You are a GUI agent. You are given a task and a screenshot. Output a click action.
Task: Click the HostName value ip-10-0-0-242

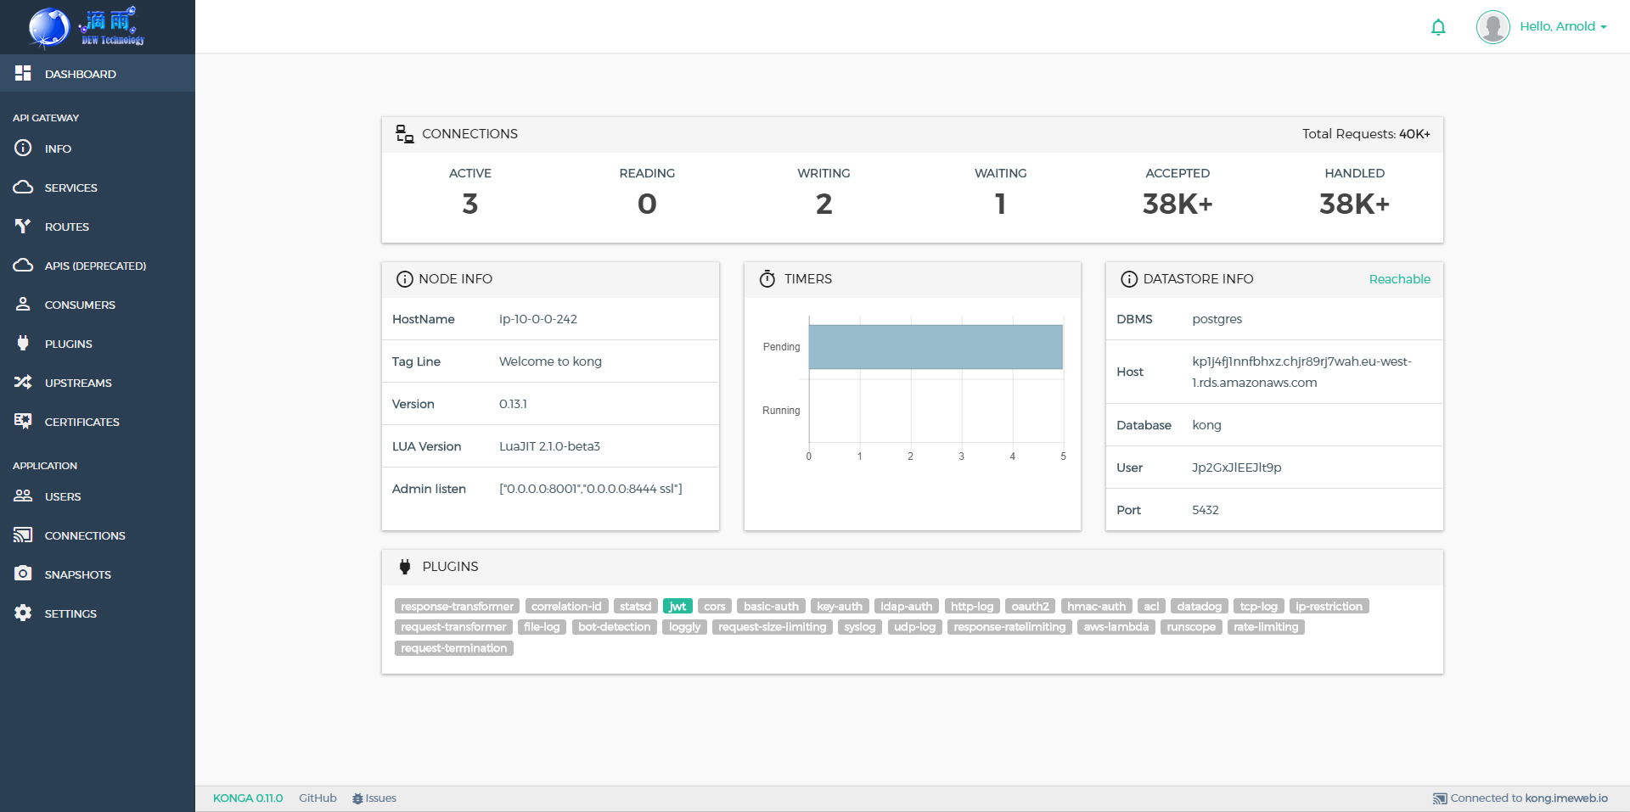pos(538,319)
